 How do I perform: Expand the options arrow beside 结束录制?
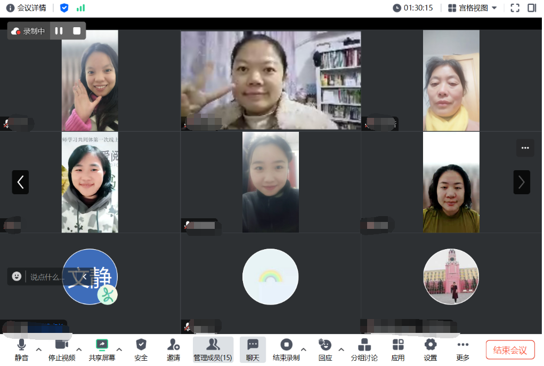304,349
